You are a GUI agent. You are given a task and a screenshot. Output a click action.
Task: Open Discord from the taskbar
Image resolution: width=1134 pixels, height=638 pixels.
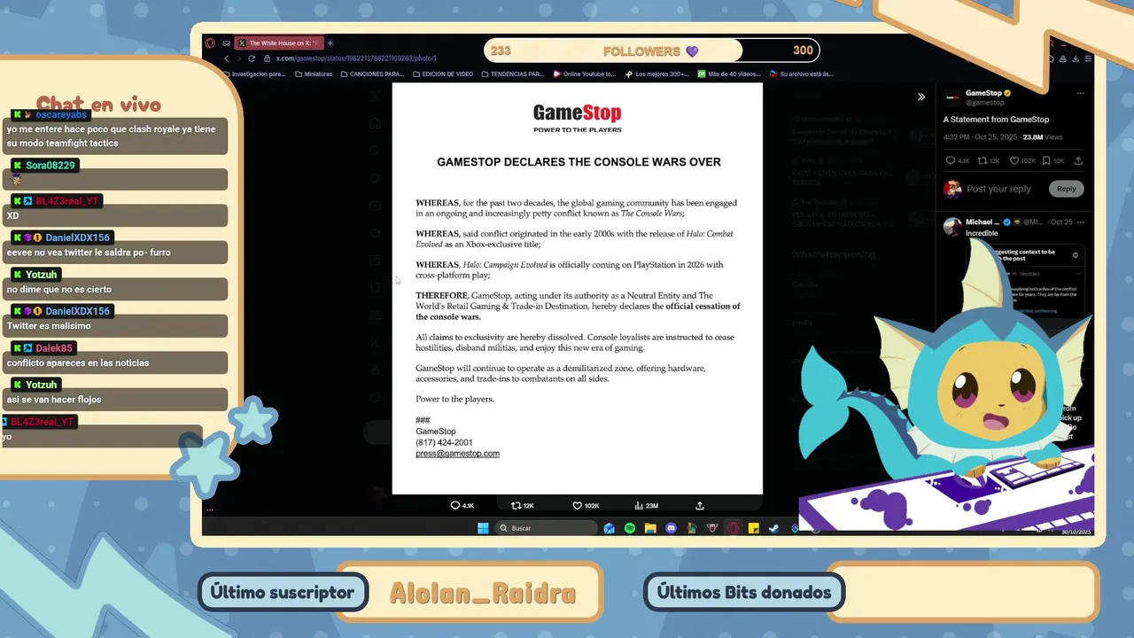[x=671, y=528]
